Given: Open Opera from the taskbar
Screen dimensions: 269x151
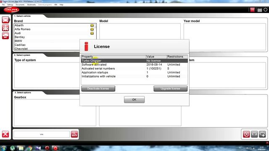Looking at the screenshot, I should click(47, 148).
